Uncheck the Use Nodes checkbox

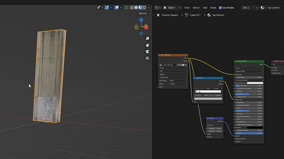(220, 8)
